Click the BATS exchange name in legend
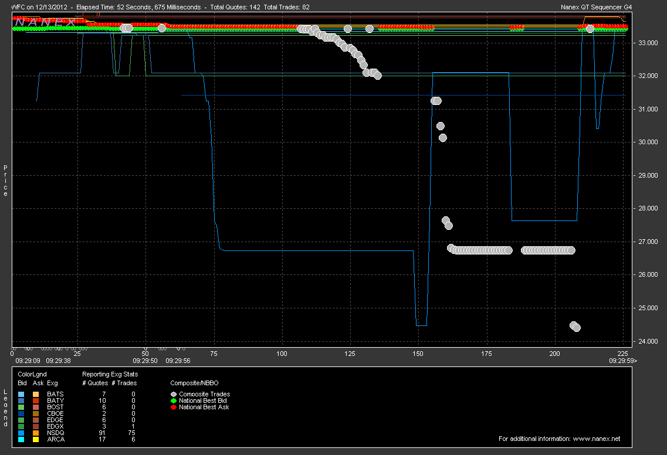The height and width of the screenshot is (455, 667). click(x=55, y=394)
